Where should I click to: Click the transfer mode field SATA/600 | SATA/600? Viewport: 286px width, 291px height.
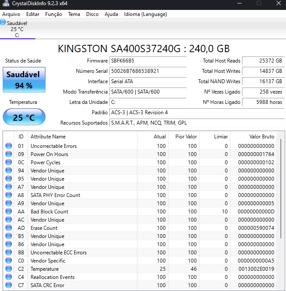(148, 92)
